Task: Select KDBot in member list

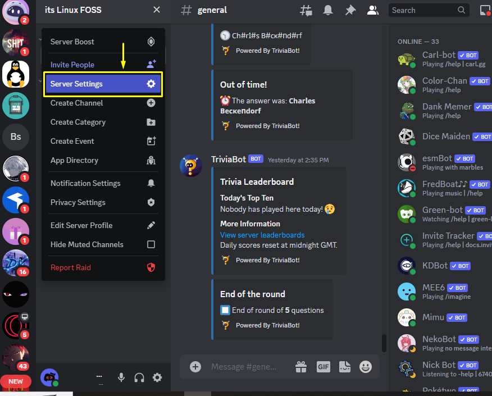Action: point(441,266)
